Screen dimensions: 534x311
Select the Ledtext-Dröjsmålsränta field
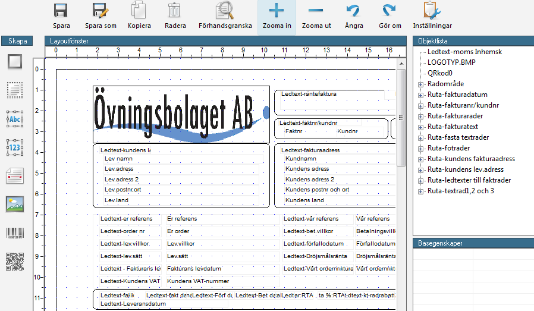(x=318, y=256)
